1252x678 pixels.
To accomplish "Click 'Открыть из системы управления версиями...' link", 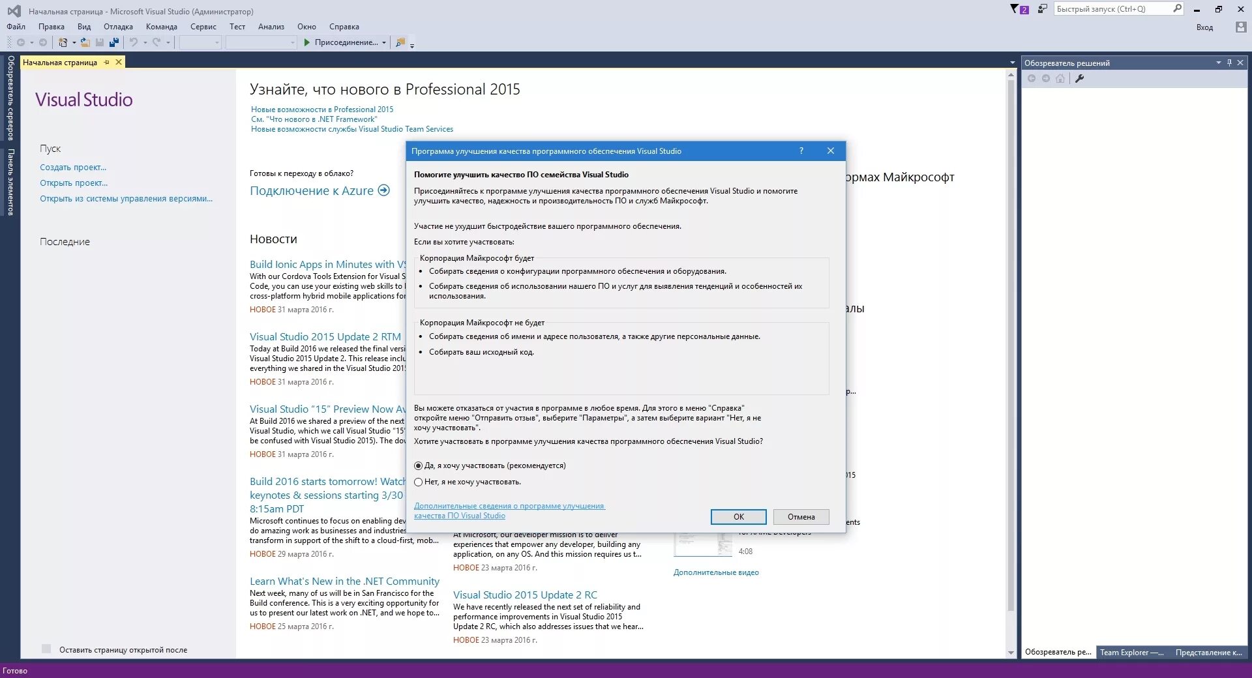I will [127, 199].
